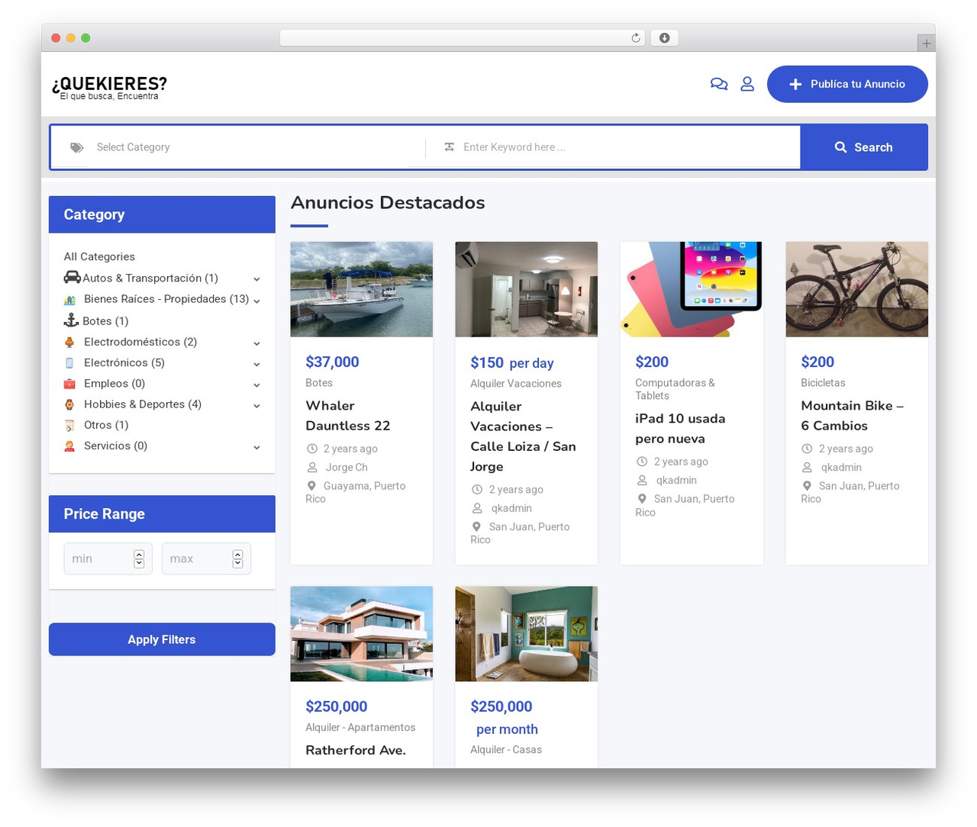Click the car icon for Autos & Transportación
This screenshot has height=827, width=977.
click(x=72, y=278)
